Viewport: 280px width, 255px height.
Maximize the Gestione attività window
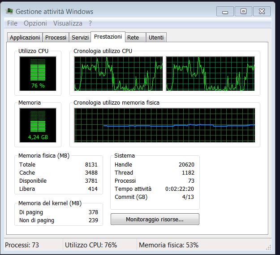tap(243, 12)
